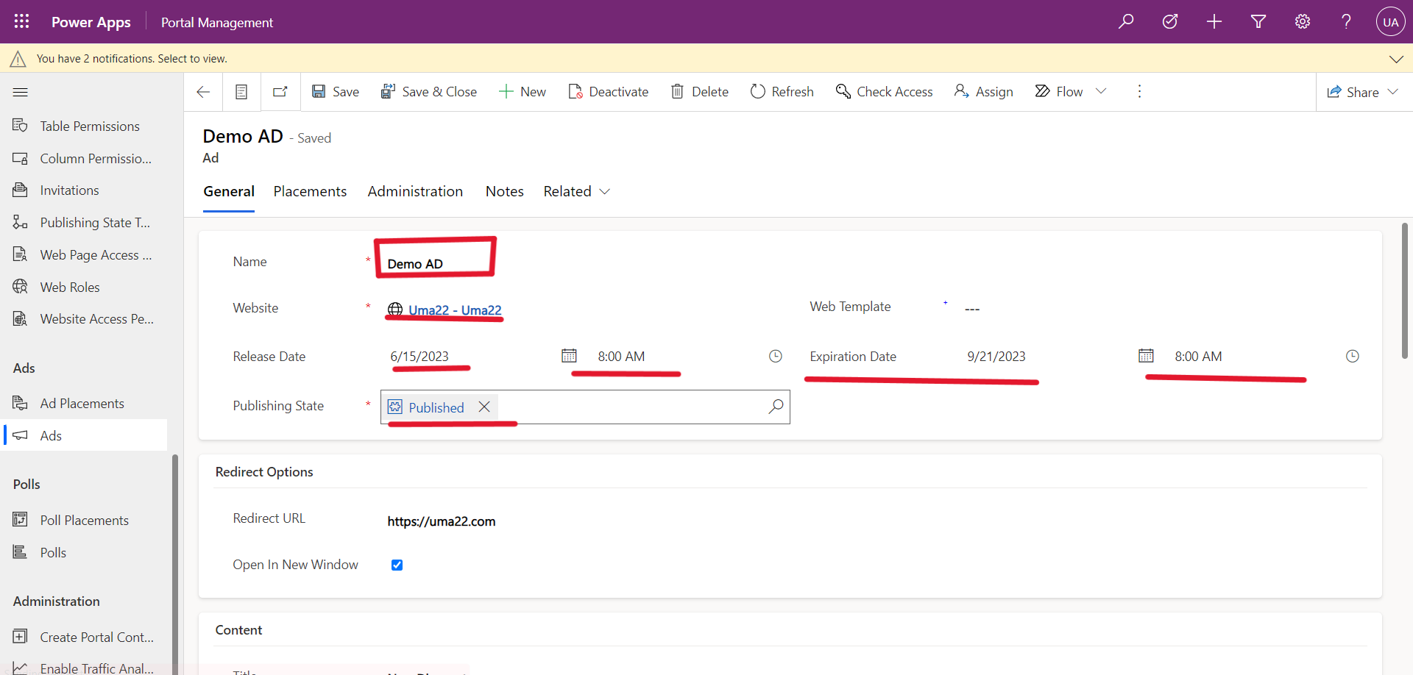The image size is (1413, 675).
Task: Open Web Roles in sidebar
Action: click(x=85, y=287)
